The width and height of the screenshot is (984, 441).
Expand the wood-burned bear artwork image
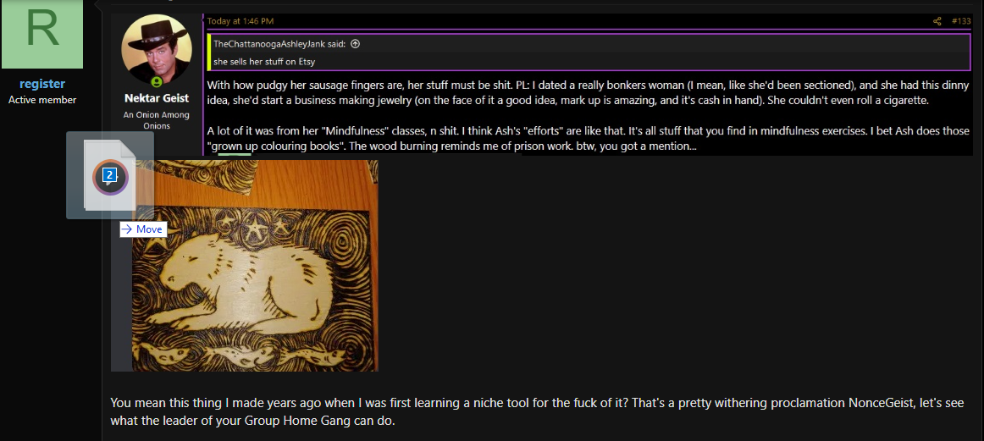coord(245,265)
